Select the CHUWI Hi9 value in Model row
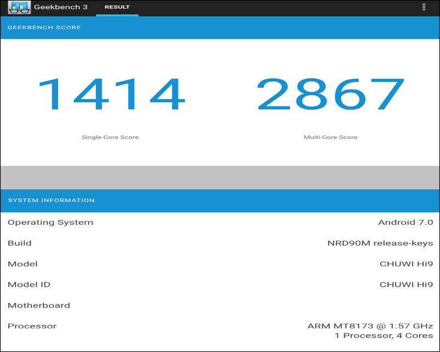This screenshot has height=352, width=440. tap(407, 264)
